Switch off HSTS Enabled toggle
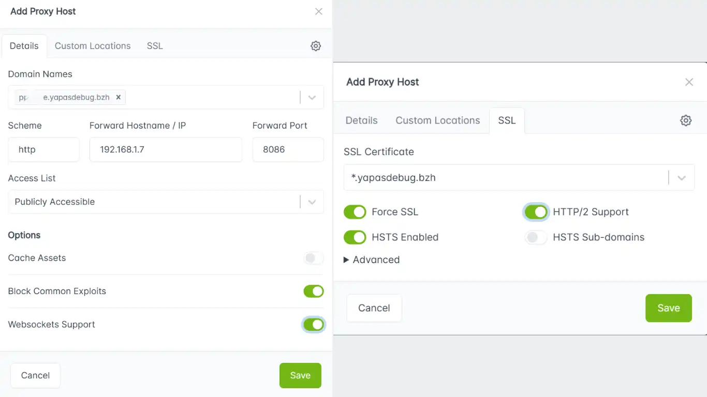Viewport: 707px width, 397px height. (355, 237)
